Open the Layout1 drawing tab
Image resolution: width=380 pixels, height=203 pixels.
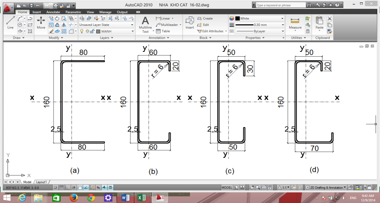click(x=41, y=182)
